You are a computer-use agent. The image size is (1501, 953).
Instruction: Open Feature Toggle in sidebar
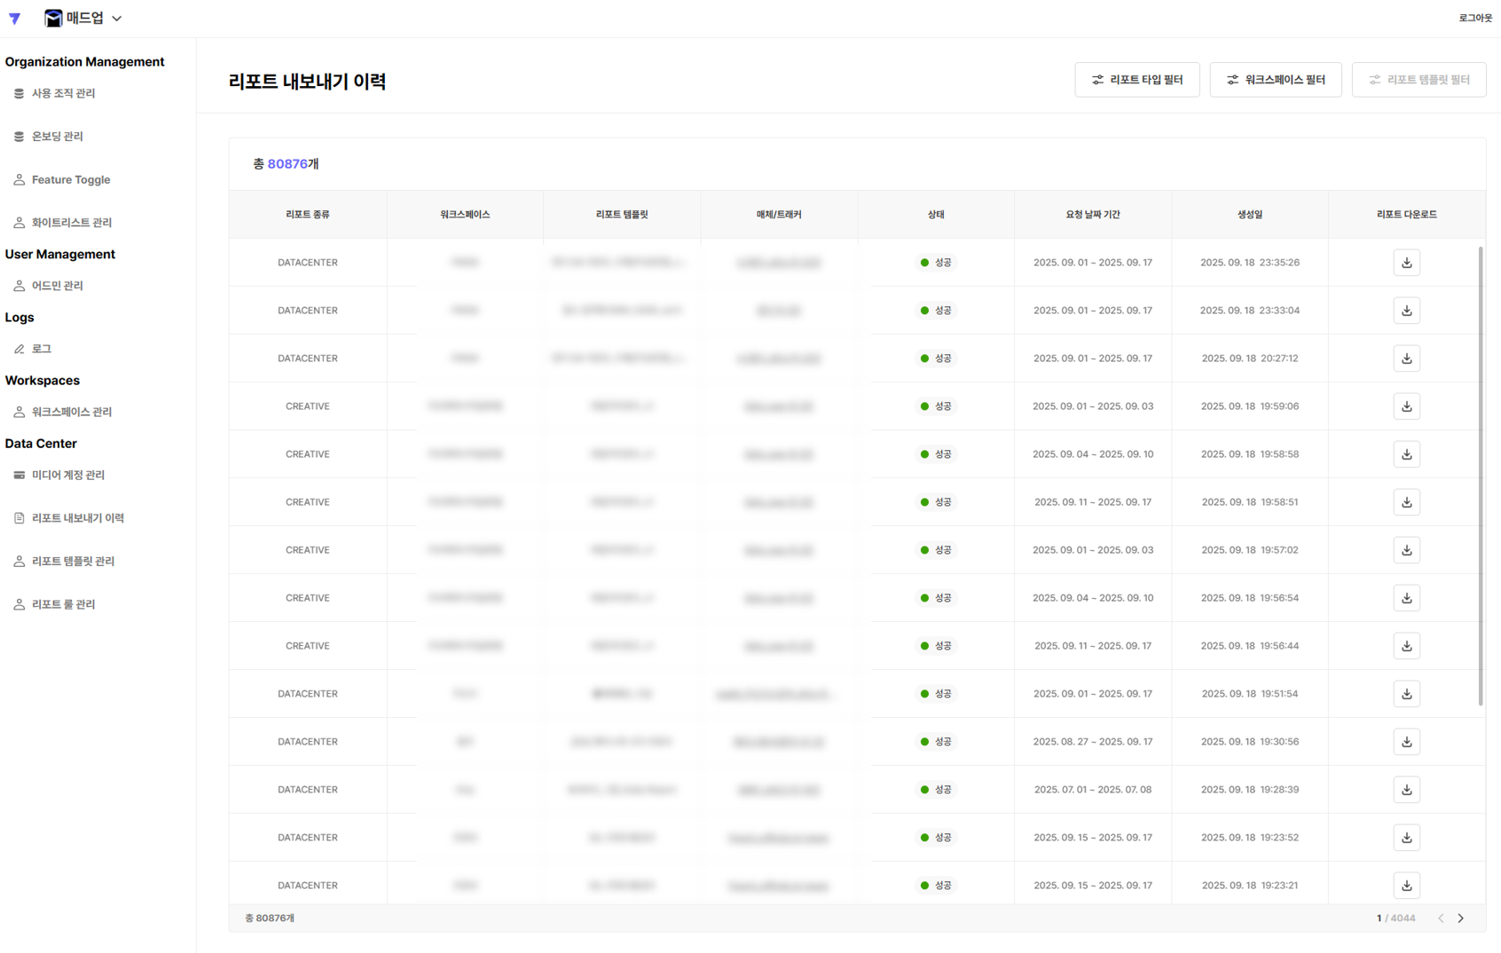(71, 179)
